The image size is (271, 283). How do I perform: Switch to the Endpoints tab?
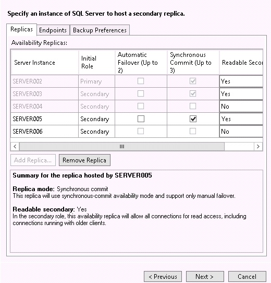click(53, 30)
